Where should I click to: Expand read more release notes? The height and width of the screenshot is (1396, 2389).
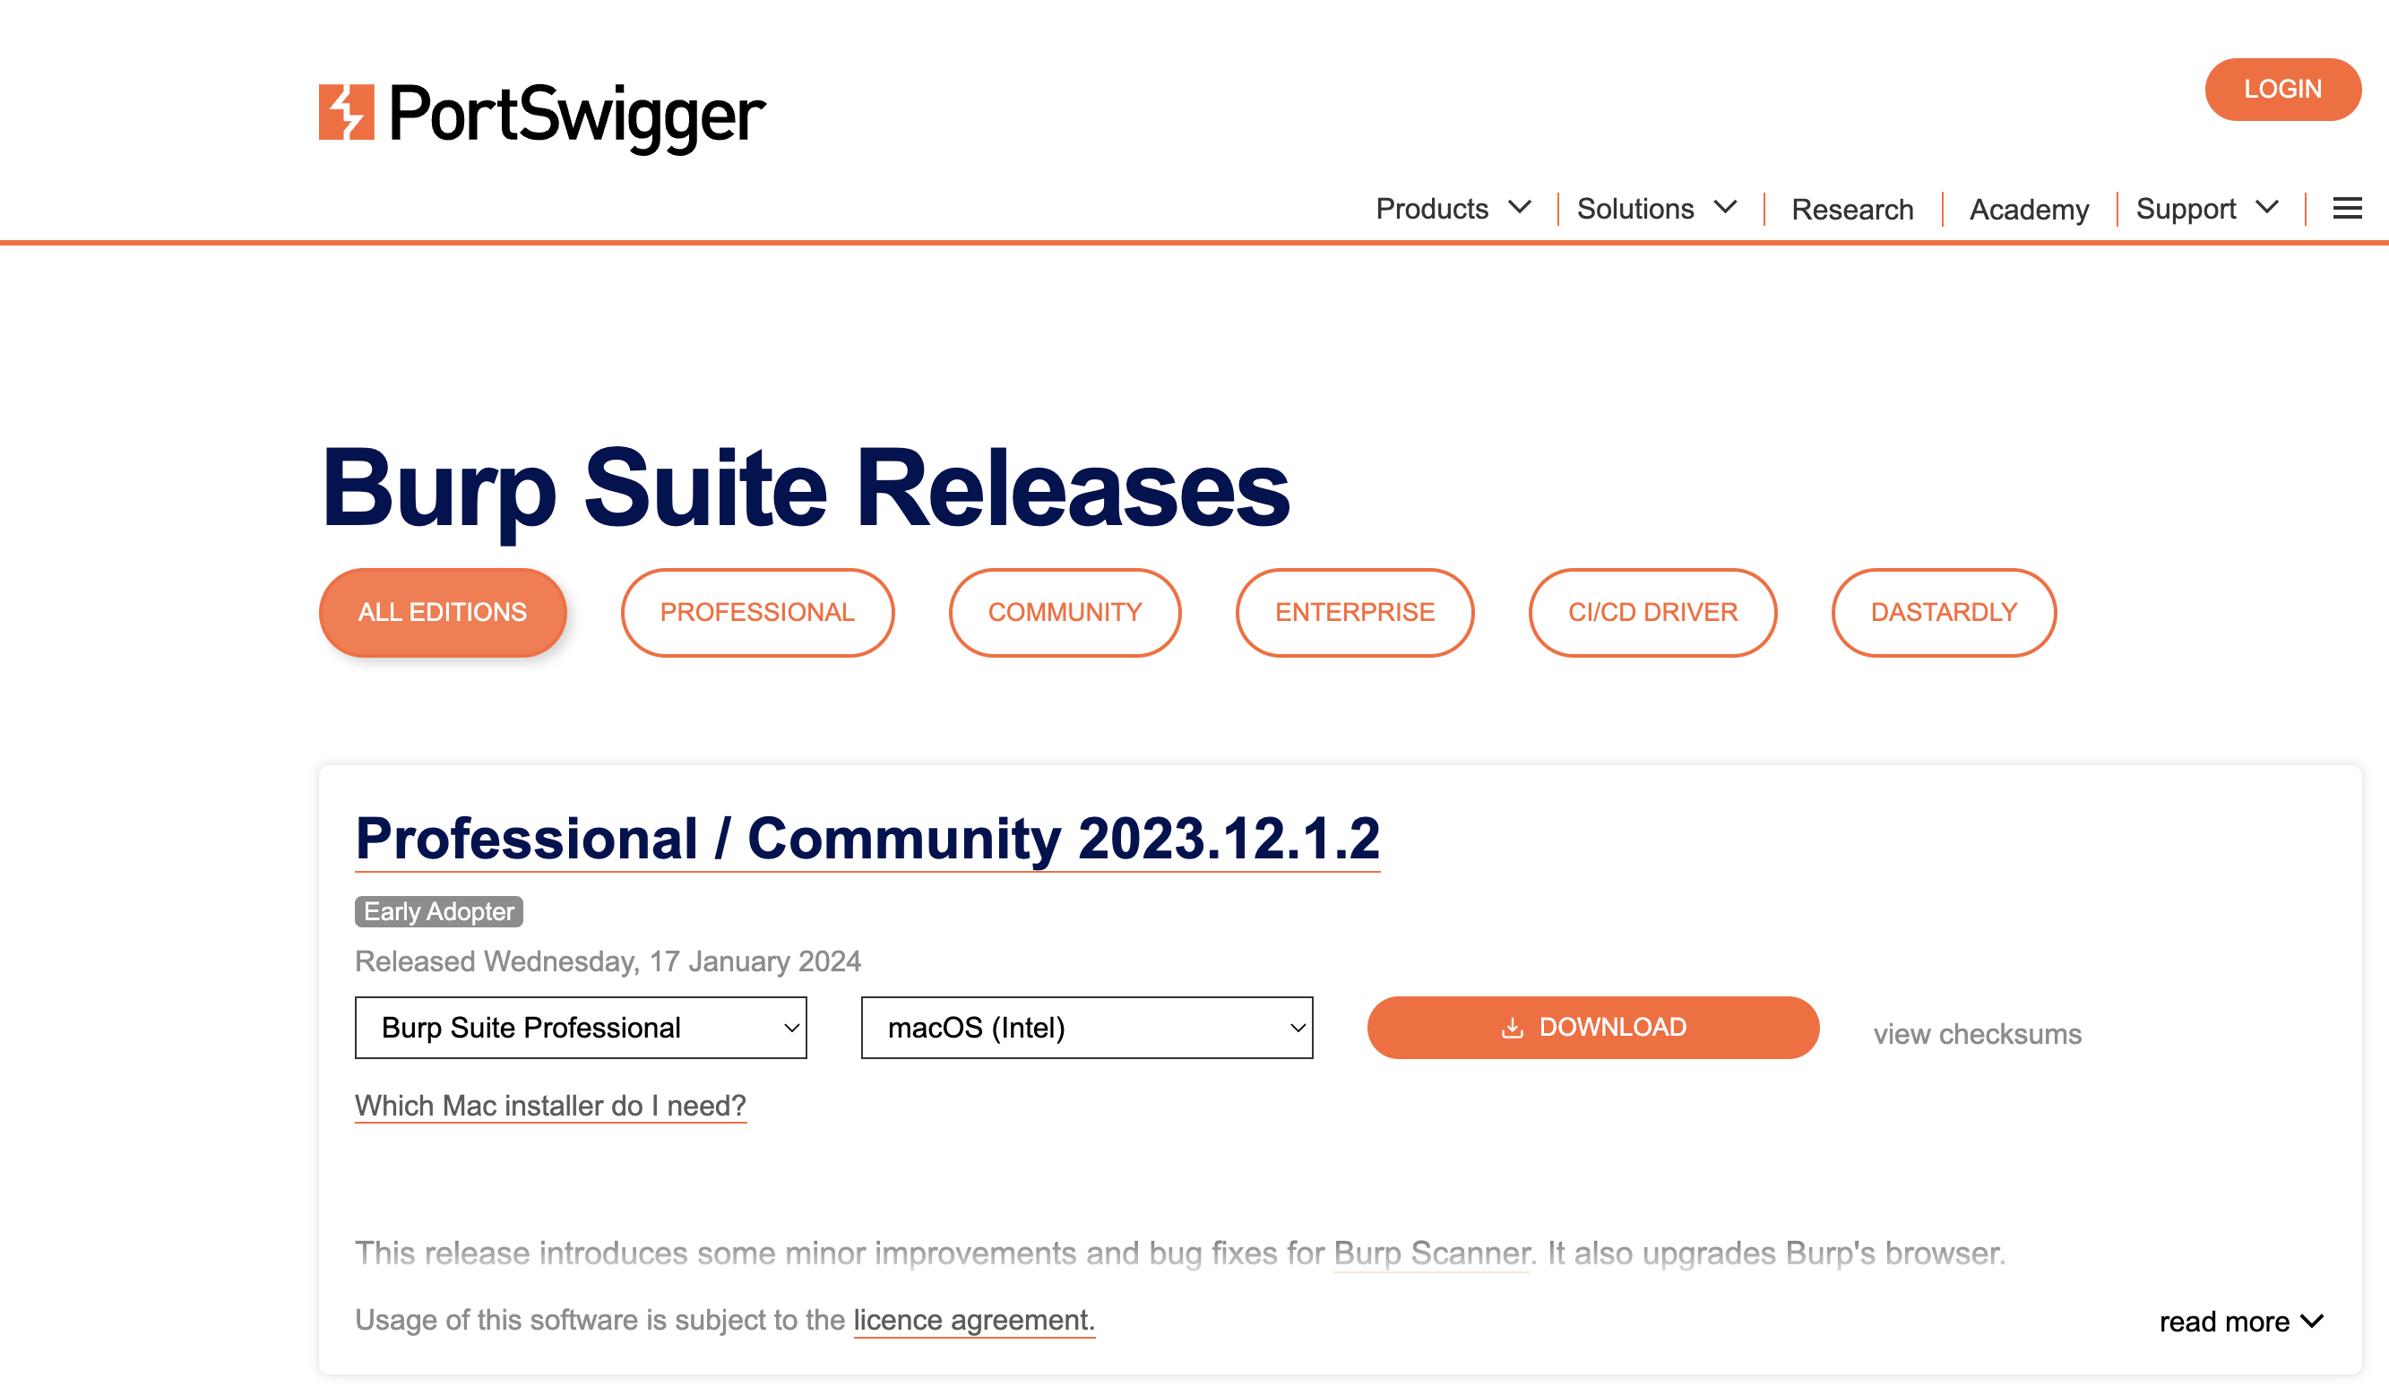point(2240,1321)
